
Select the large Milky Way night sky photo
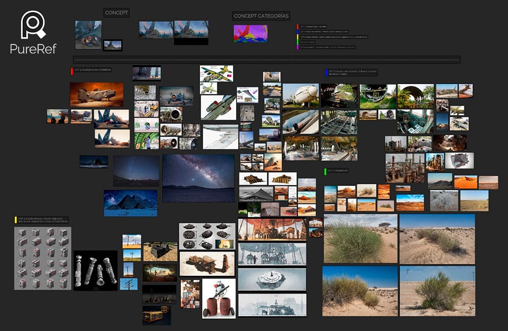[x=198, y=178]
